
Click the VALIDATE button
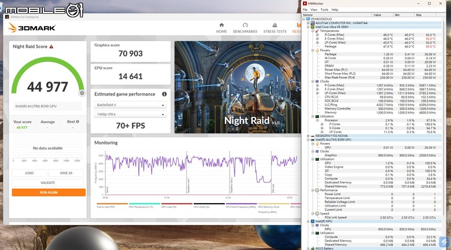pos(48,183)
